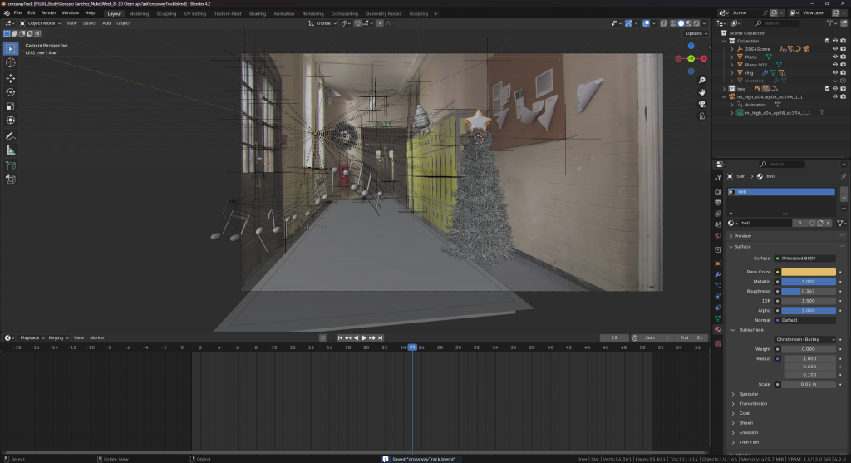This screenshot has height=463, width=851.
Task: Expand the Emission section
Action: pyautogui.click(x=749, y=432)
